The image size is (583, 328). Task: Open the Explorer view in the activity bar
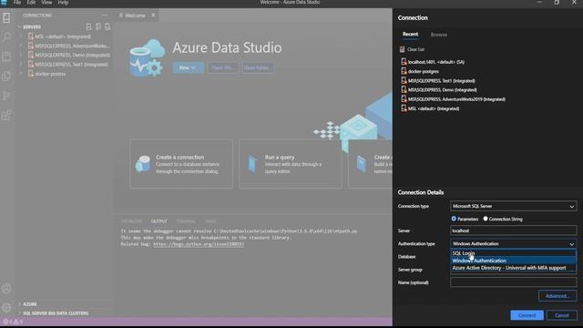pyautogui.click(x=6, y=76)
